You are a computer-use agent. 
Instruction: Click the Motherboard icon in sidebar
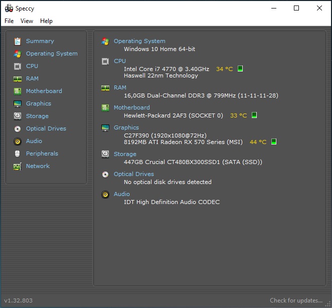tap(18, 91)
